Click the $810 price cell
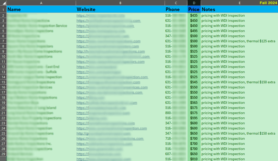Screen dimensions: 278x161 [x=194, y=159]
